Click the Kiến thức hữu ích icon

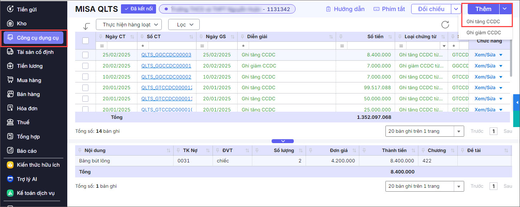tap(10, 165)
